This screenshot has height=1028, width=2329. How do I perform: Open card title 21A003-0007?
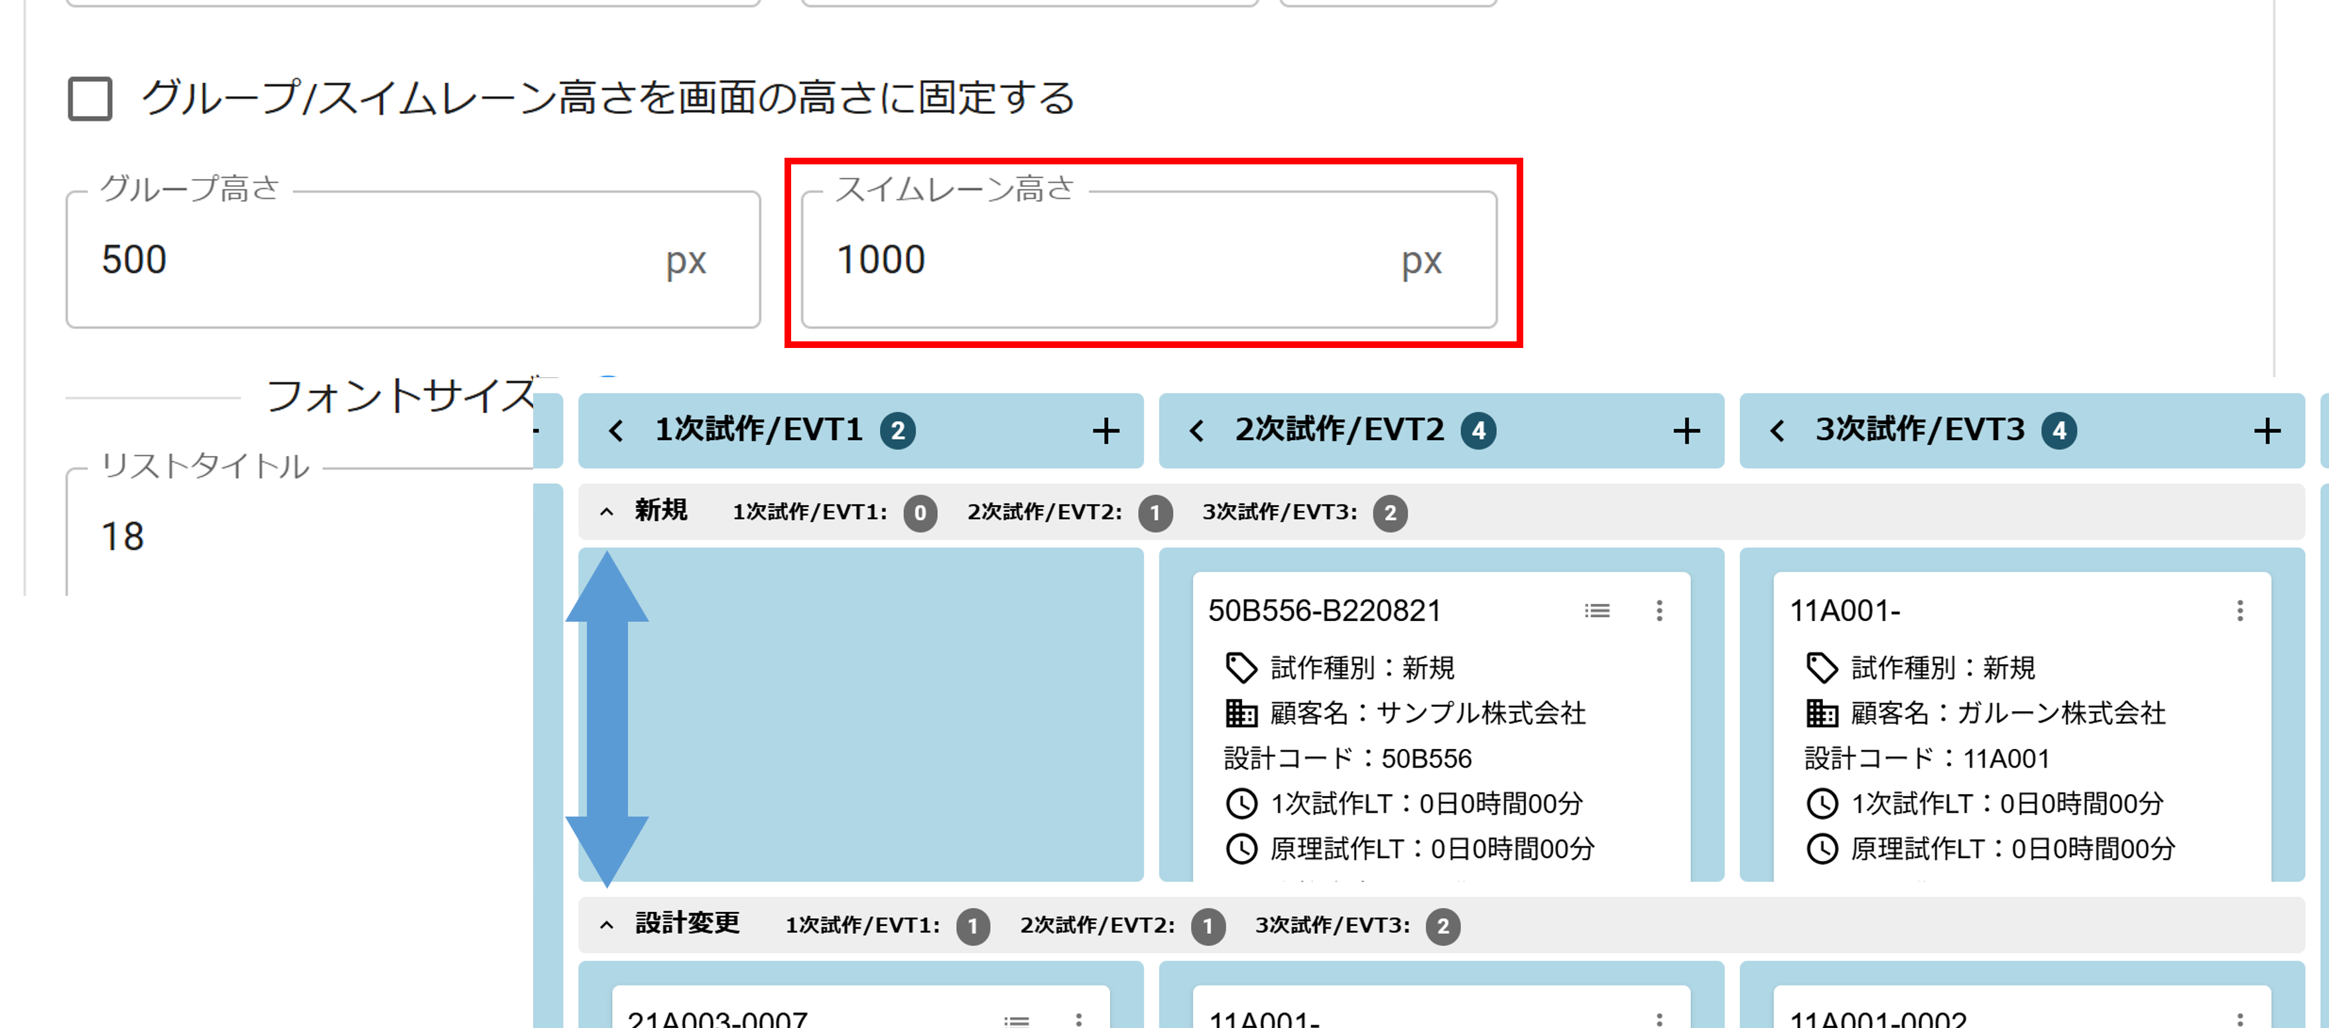tap(717, 1019)
